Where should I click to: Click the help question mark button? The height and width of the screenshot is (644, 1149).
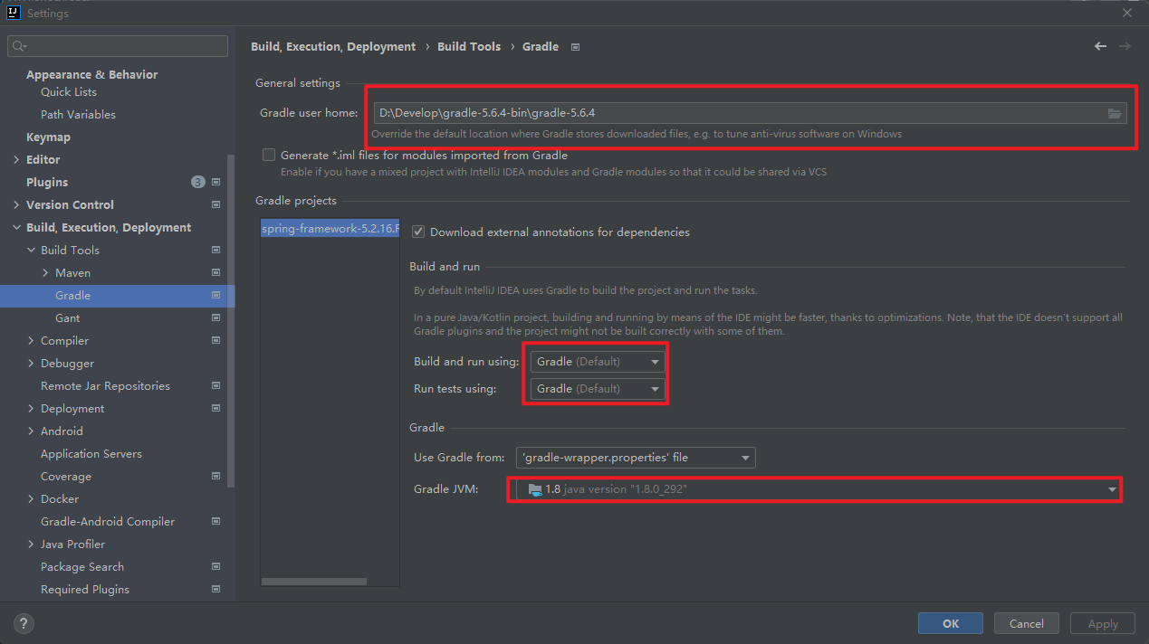point(24,623)
